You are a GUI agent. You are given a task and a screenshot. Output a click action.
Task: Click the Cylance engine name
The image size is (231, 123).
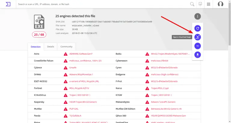38,67
